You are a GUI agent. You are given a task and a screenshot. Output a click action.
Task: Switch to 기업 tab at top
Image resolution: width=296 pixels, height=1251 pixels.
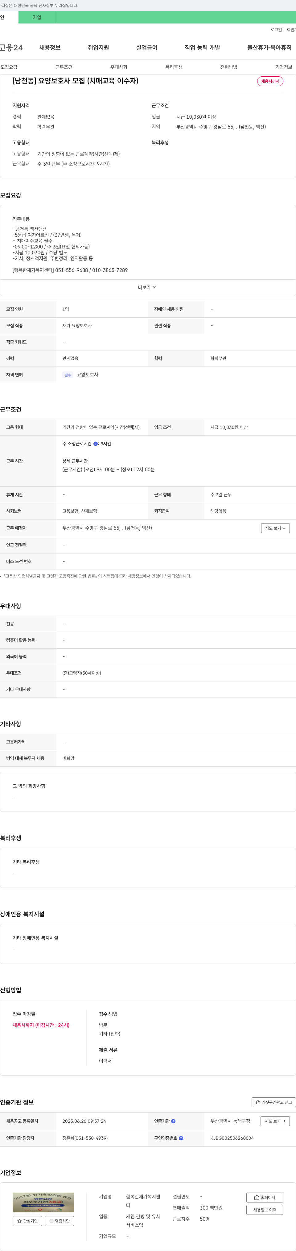[x=37, y=18]
